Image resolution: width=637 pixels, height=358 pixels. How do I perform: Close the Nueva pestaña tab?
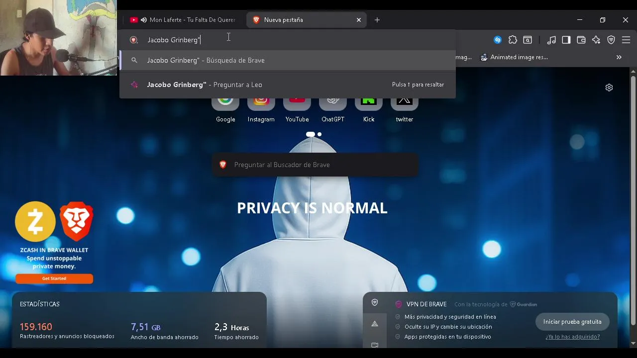(359, 20)
